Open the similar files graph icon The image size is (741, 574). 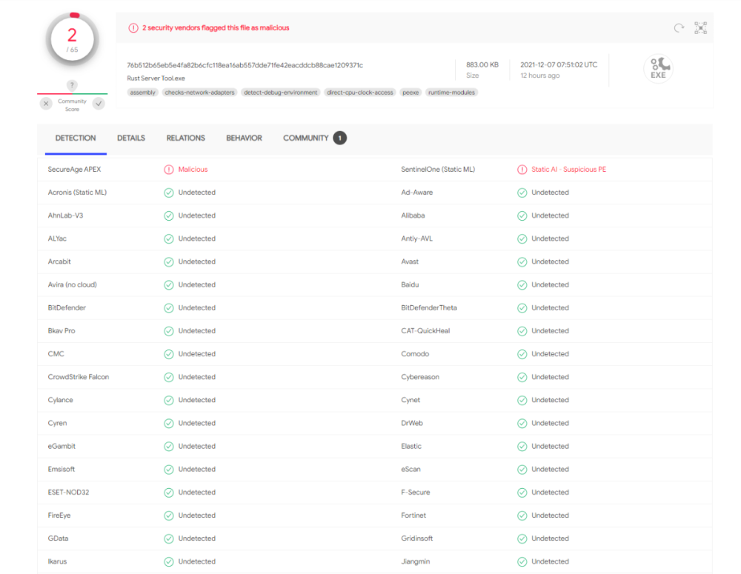tap(700, 28)
